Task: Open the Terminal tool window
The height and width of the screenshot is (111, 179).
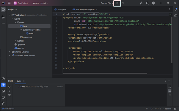Action: pyautogui.click(x=3, y=91)
